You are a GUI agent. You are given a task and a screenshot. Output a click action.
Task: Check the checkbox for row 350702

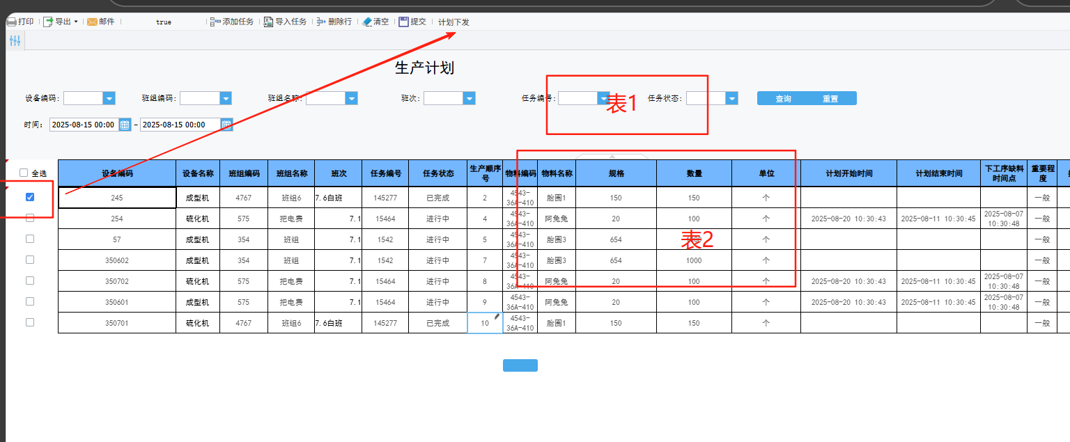point(30,281)
